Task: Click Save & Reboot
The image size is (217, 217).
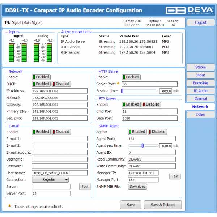Action: click(x=163, y=205)
